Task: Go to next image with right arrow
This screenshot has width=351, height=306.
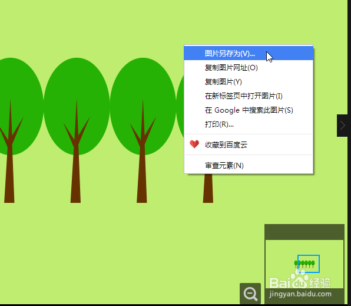Action: tap(342, 126)
